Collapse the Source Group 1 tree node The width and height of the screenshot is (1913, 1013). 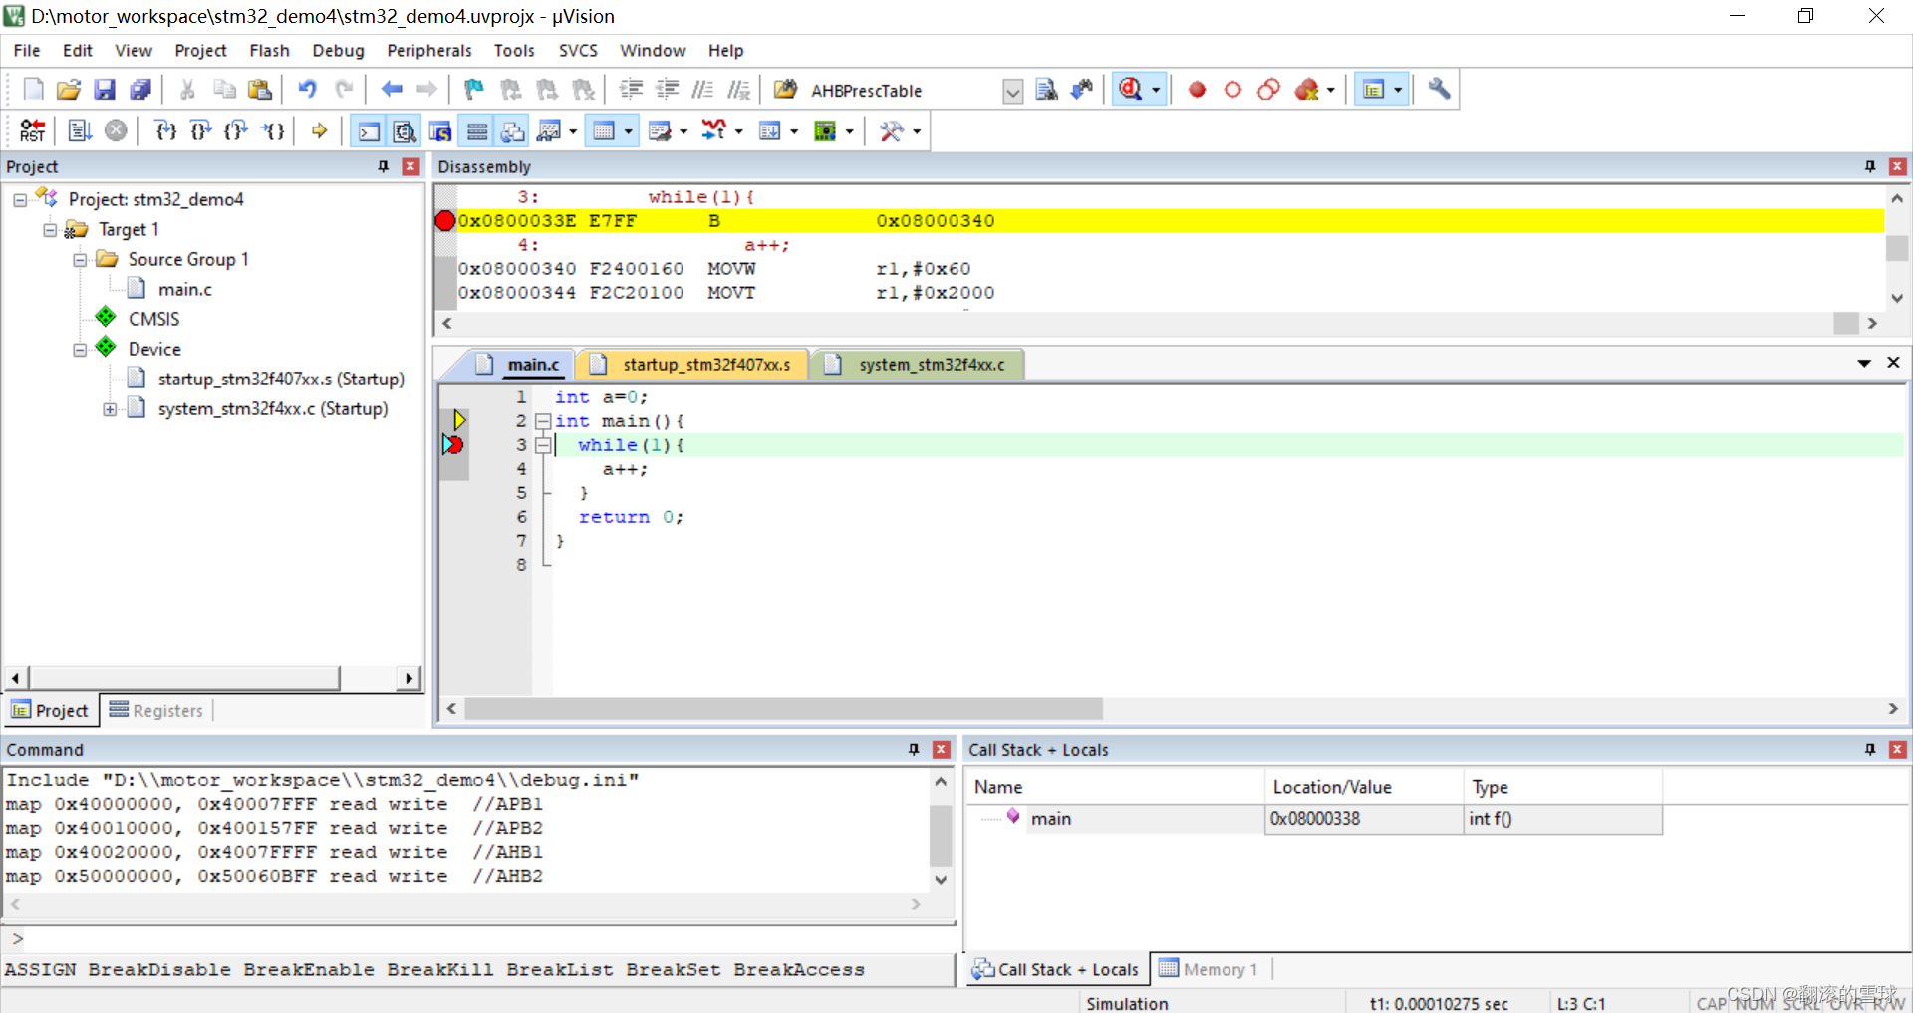click(x=80, y=260)
